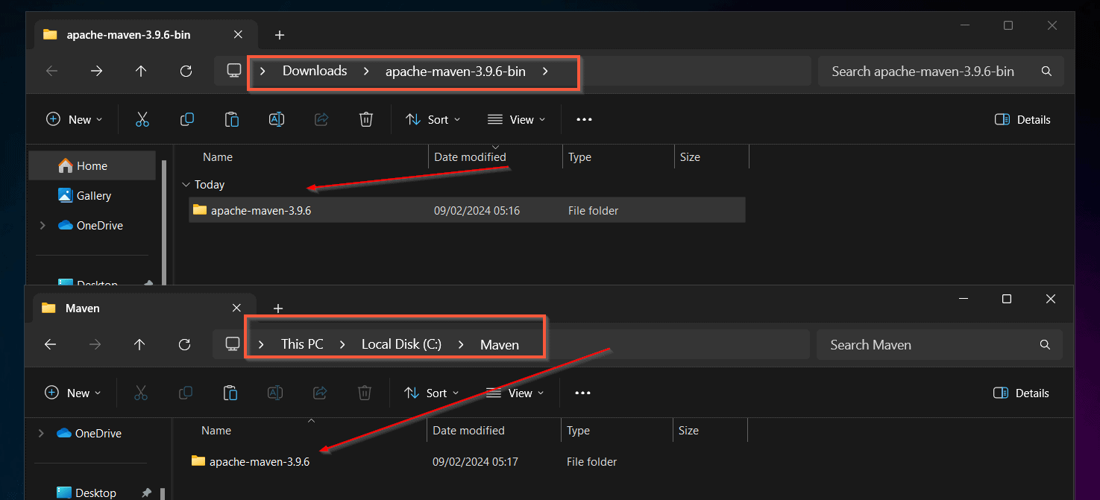Click the Share icon in the Maven window

click(x=320, y=393)
